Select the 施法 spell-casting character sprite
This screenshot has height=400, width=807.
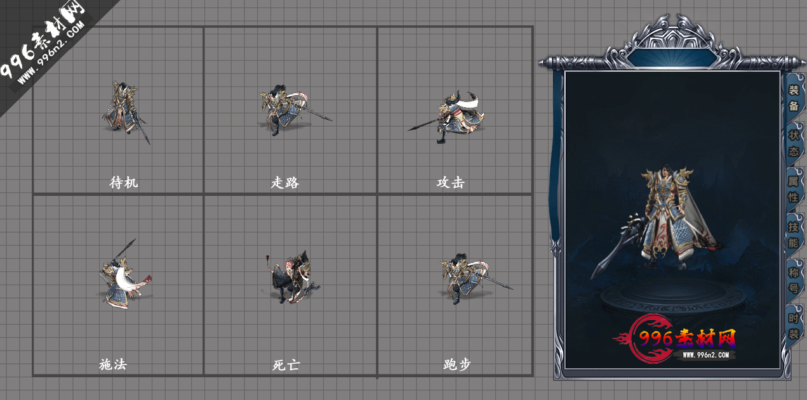(124, 274)
